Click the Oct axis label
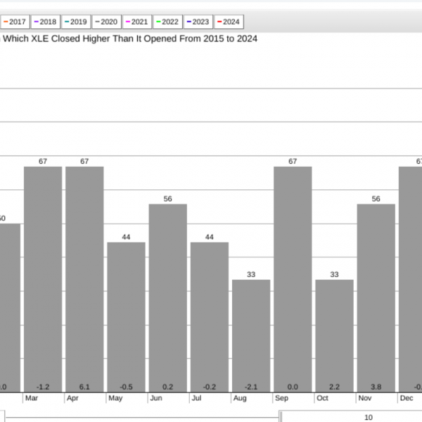 (x=322, y=398)
